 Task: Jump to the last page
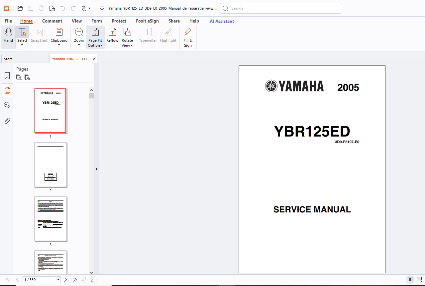[x=75, y=280]
